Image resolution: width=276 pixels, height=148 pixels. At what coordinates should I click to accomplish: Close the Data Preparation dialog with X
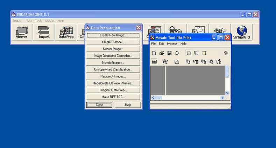pyautogui.click(x=139, y=28)
